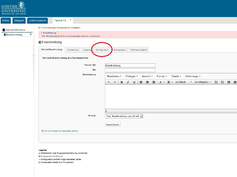The height and width of the screenshot is (177, 237).
Task: Open the Anzeige display dropdown
Action: [x=124, y=116]
